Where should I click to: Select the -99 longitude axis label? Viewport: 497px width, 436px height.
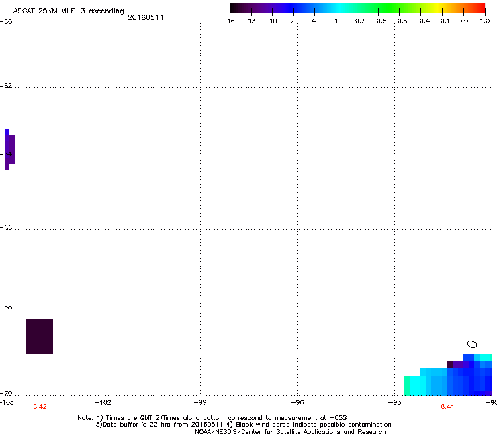click(200, 402)
